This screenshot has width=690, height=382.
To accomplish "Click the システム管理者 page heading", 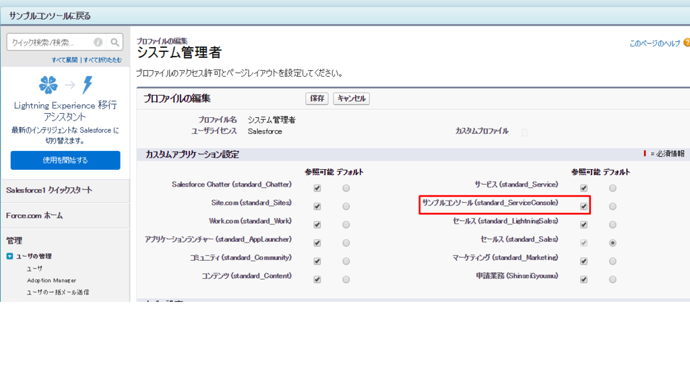I will click(x=179, y=53).
